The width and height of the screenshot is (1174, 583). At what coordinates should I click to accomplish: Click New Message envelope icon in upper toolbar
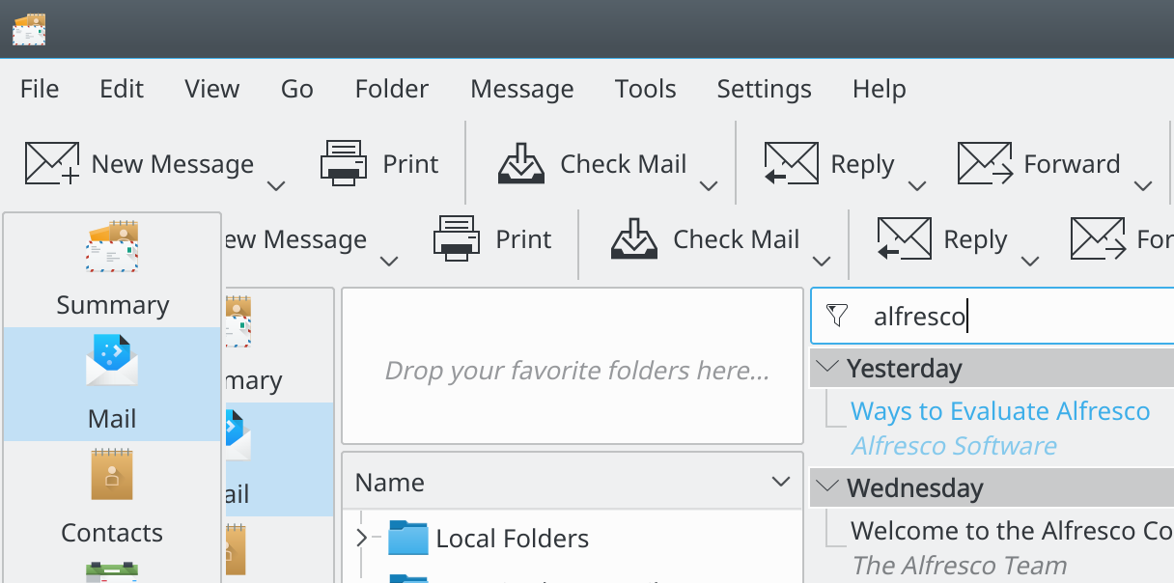click(x=52, y=163)
